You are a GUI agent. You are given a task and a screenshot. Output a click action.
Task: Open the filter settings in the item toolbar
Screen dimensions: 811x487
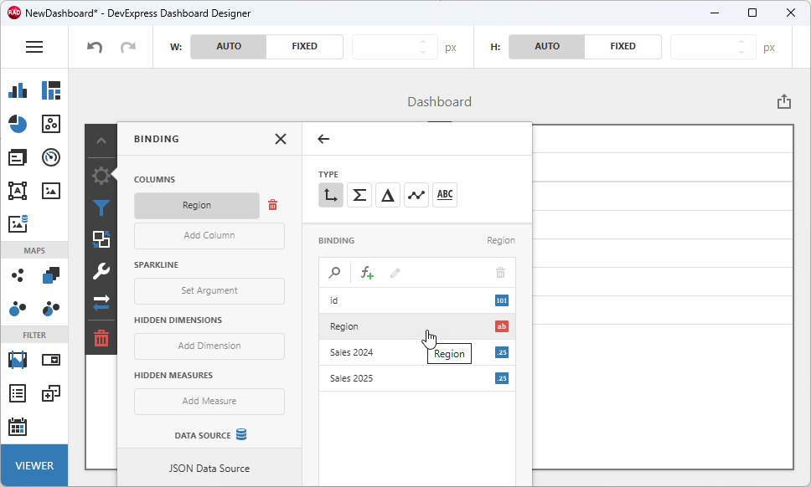101,208
